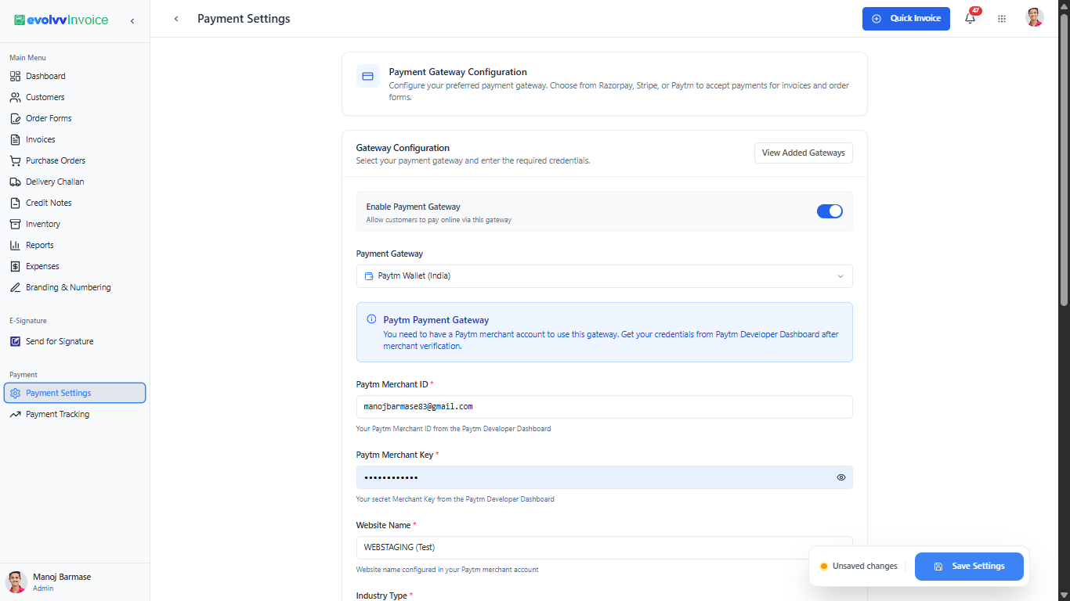The width and height of the screenshot is (1070, 601).
Task: Click the Expenses dollar icon
Action: [15, 266]
